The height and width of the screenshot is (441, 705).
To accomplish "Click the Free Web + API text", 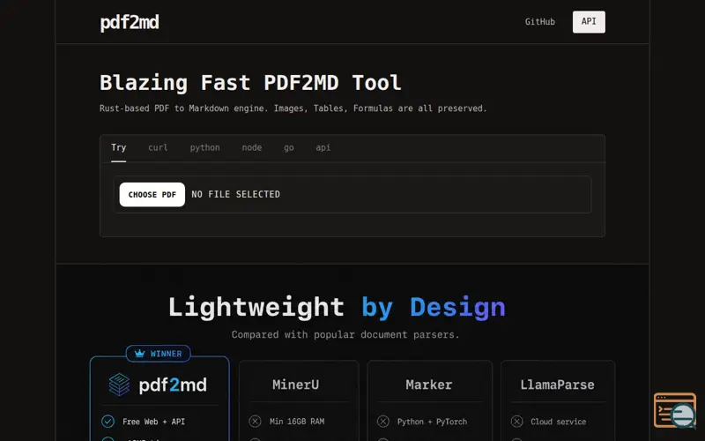I will tap(153, 422).
